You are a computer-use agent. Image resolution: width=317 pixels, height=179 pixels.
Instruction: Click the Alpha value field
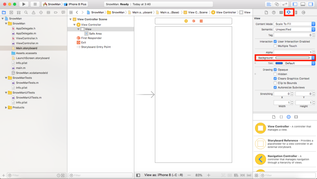tap(293, 53)
